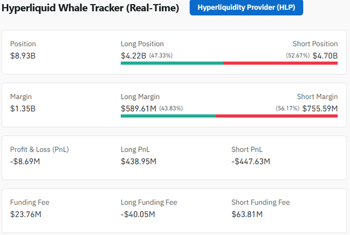Click the total Position value $8.93B
The width and height of the screenshot is (350, 235).
pyautogui.click(x=23, y=56)
